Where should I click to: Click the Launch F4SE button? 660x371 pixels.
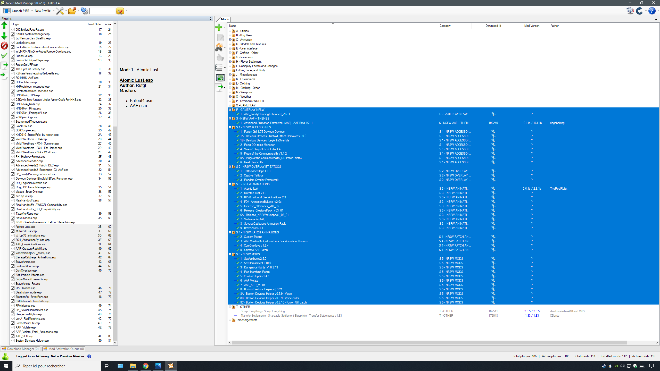[x=17, y=11]
